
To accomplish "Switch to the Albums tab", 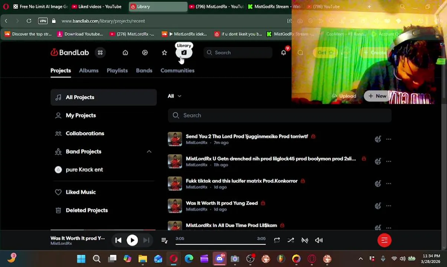I will (x=89, y=70).
